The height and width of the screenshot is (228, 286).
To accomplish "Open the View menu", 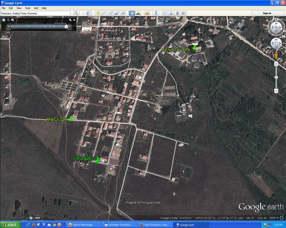I will tap(19, 8).
